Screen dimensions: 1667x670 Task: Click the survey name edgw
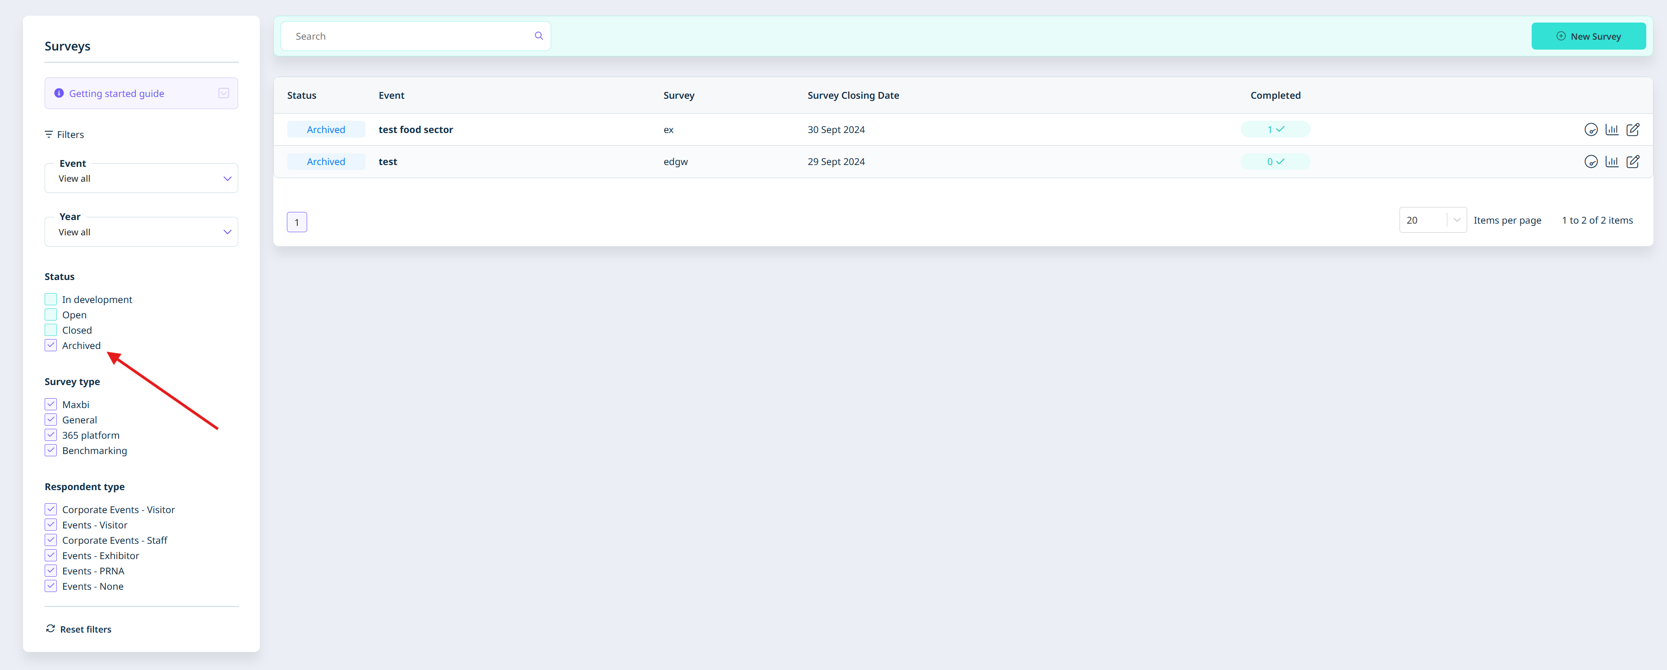coord(676,162)
